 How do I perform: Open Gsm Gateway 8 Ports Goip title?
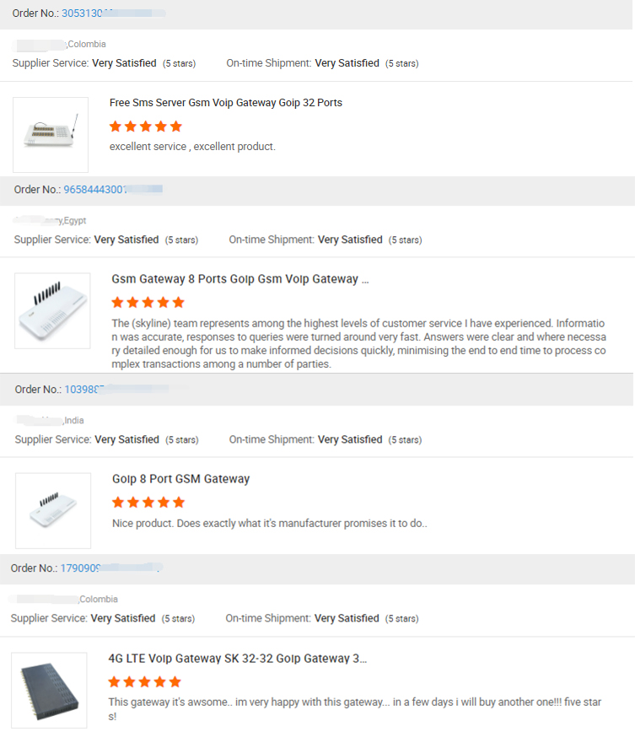[240, 279]
